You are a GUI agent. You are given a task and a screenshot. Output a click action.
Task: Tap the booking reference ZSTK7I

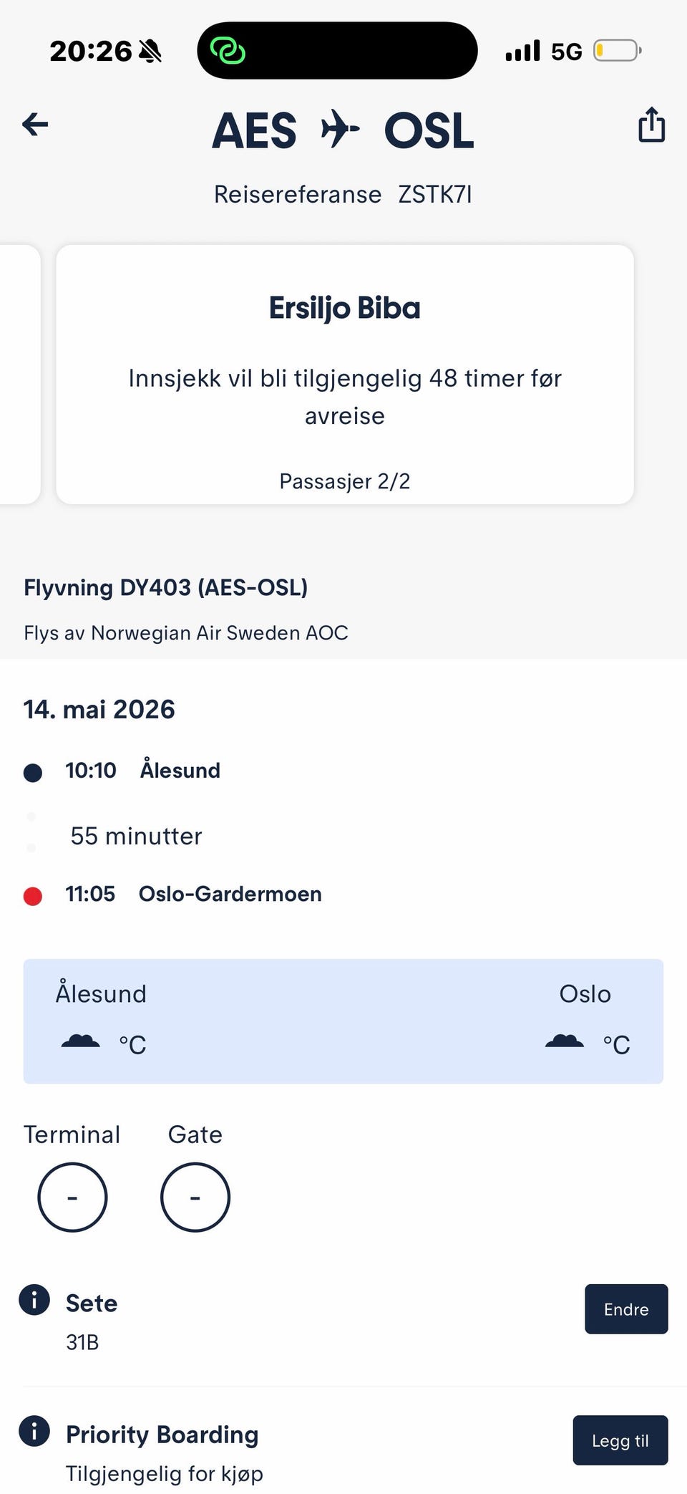(434, 195)
